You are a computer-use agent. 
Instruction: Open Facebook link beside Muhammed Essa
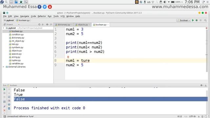[39, 7]
